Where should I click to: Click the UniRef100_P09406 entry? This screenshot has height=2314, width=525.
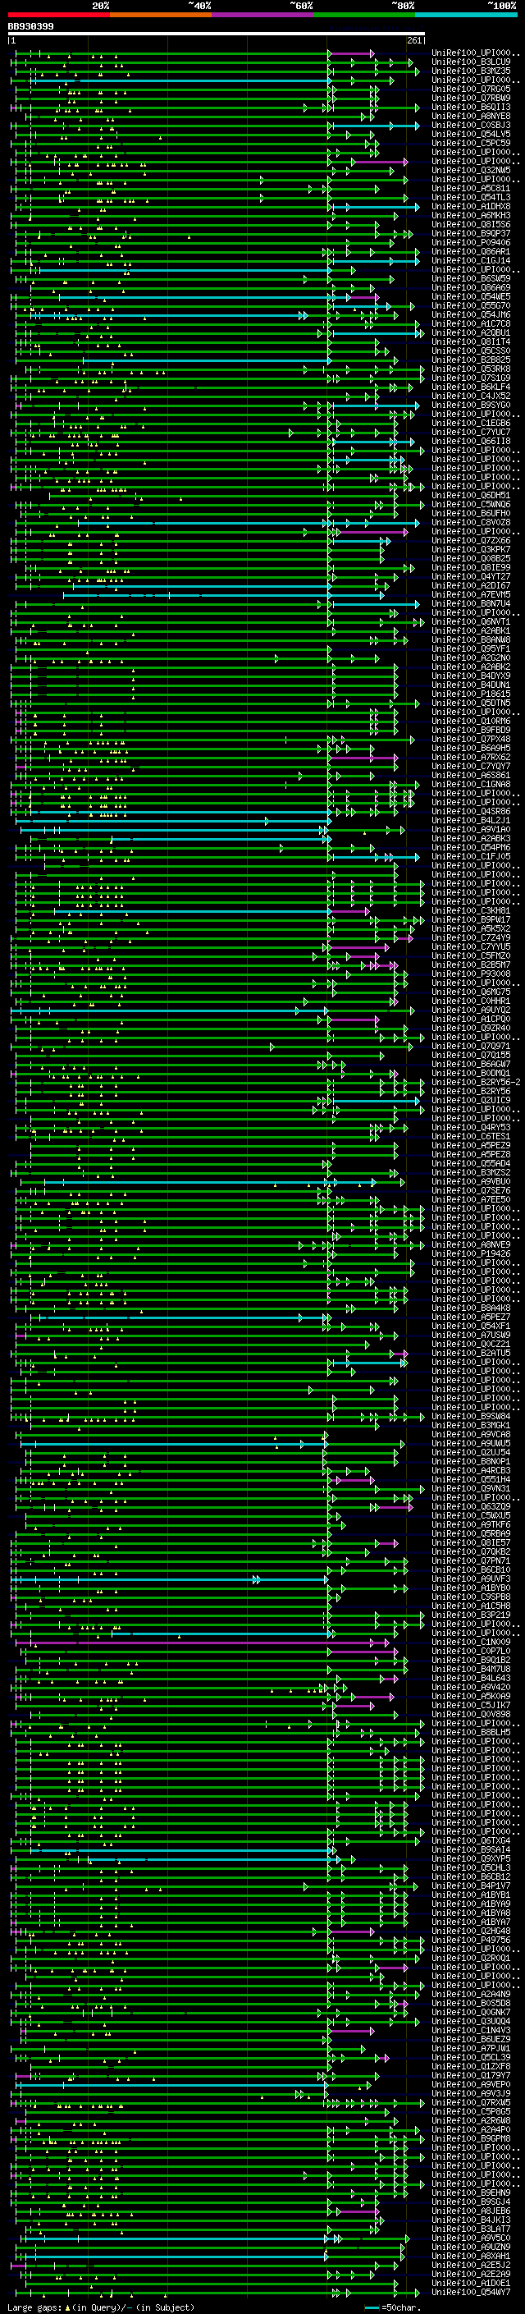(x=470, y=242)
